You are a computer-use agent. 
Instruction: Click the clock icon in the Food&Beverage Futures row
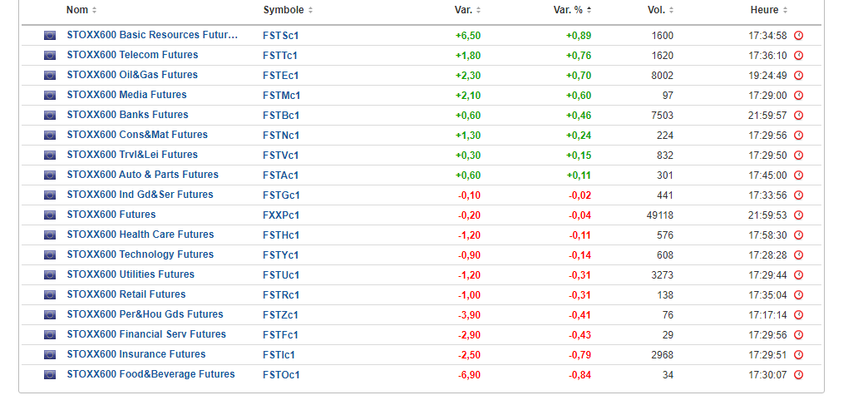pyautogui.click(x=799, y=375)
